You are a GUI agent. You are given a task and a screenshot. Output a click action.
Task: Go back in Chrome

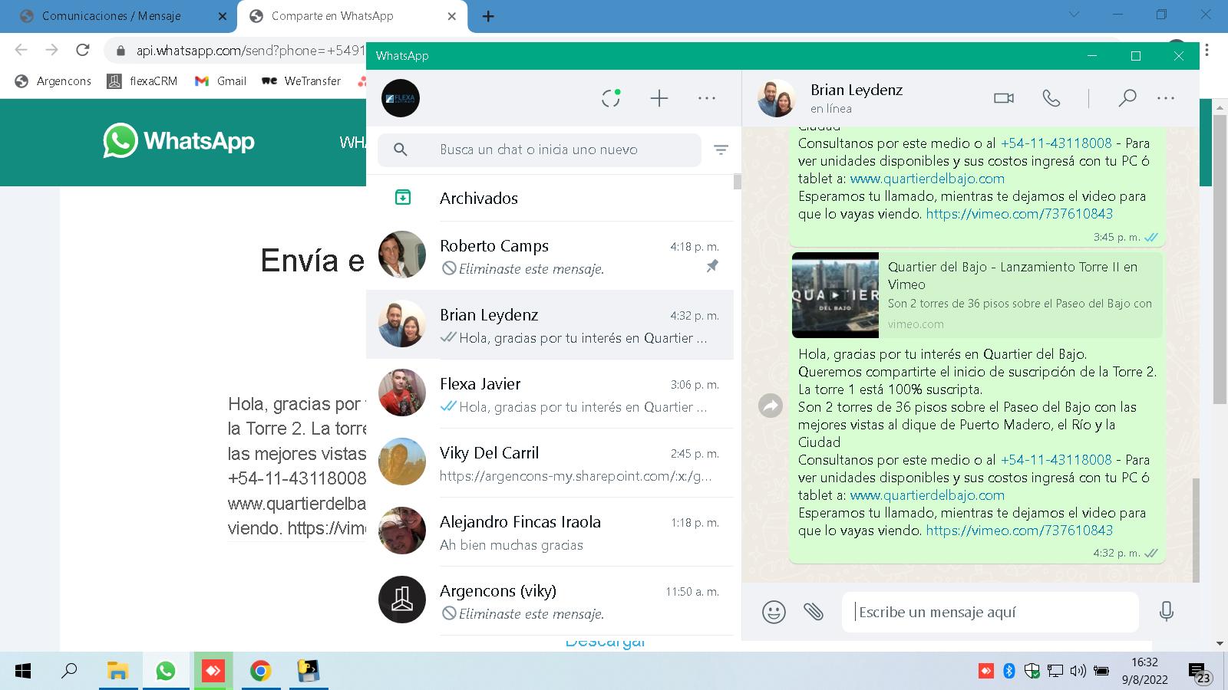pos(21,50)
